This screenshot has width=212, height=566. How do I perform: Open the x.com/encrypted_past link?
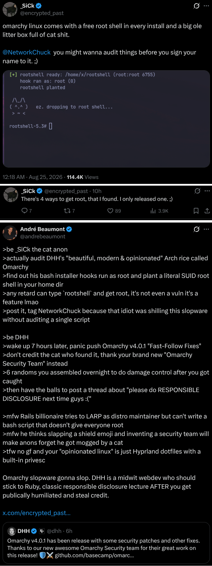click(37, 513)
